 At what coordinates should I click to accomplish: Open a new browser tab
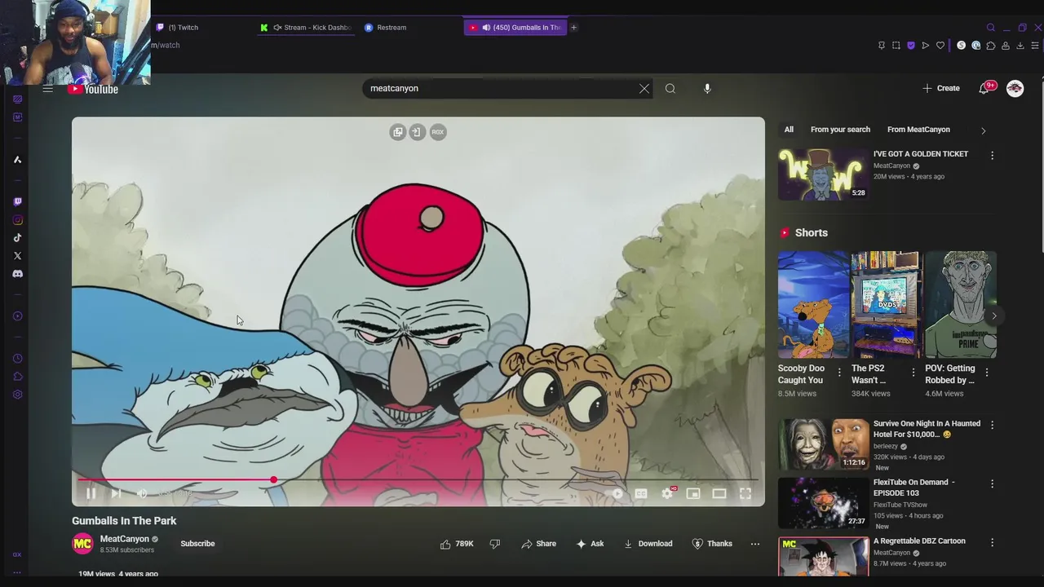pyautogui.click(x=573, y=28)
